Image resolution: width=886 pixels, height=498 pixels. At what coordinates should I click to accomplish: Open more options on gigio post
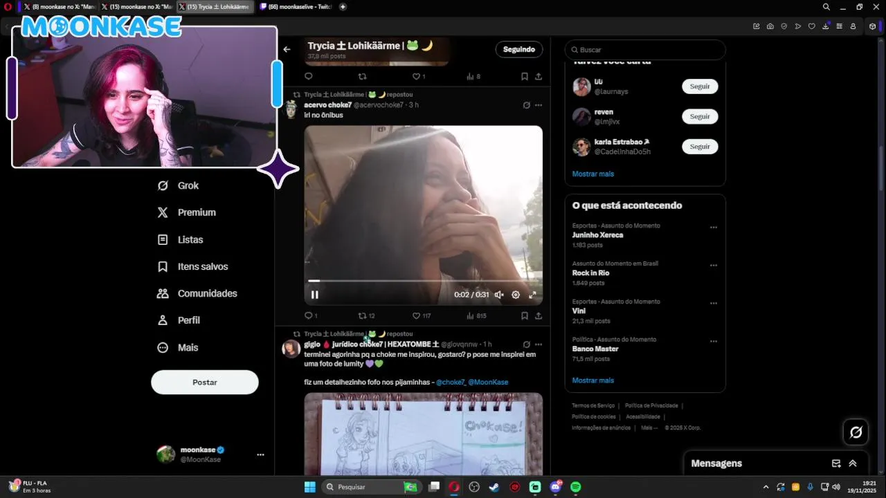click(539, 344)
